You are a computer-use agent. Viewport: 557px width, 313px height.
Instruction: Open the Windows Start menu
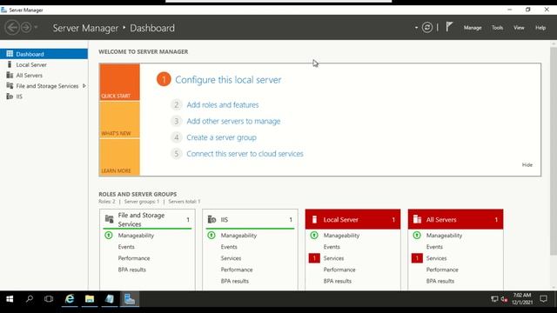(10, 299)
